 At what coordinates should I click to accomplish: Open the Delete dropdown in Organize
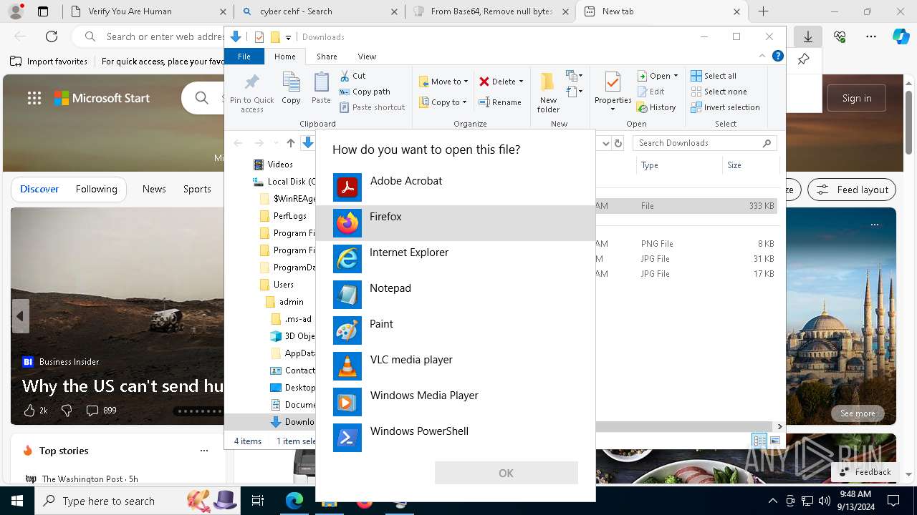pos(501,82)
